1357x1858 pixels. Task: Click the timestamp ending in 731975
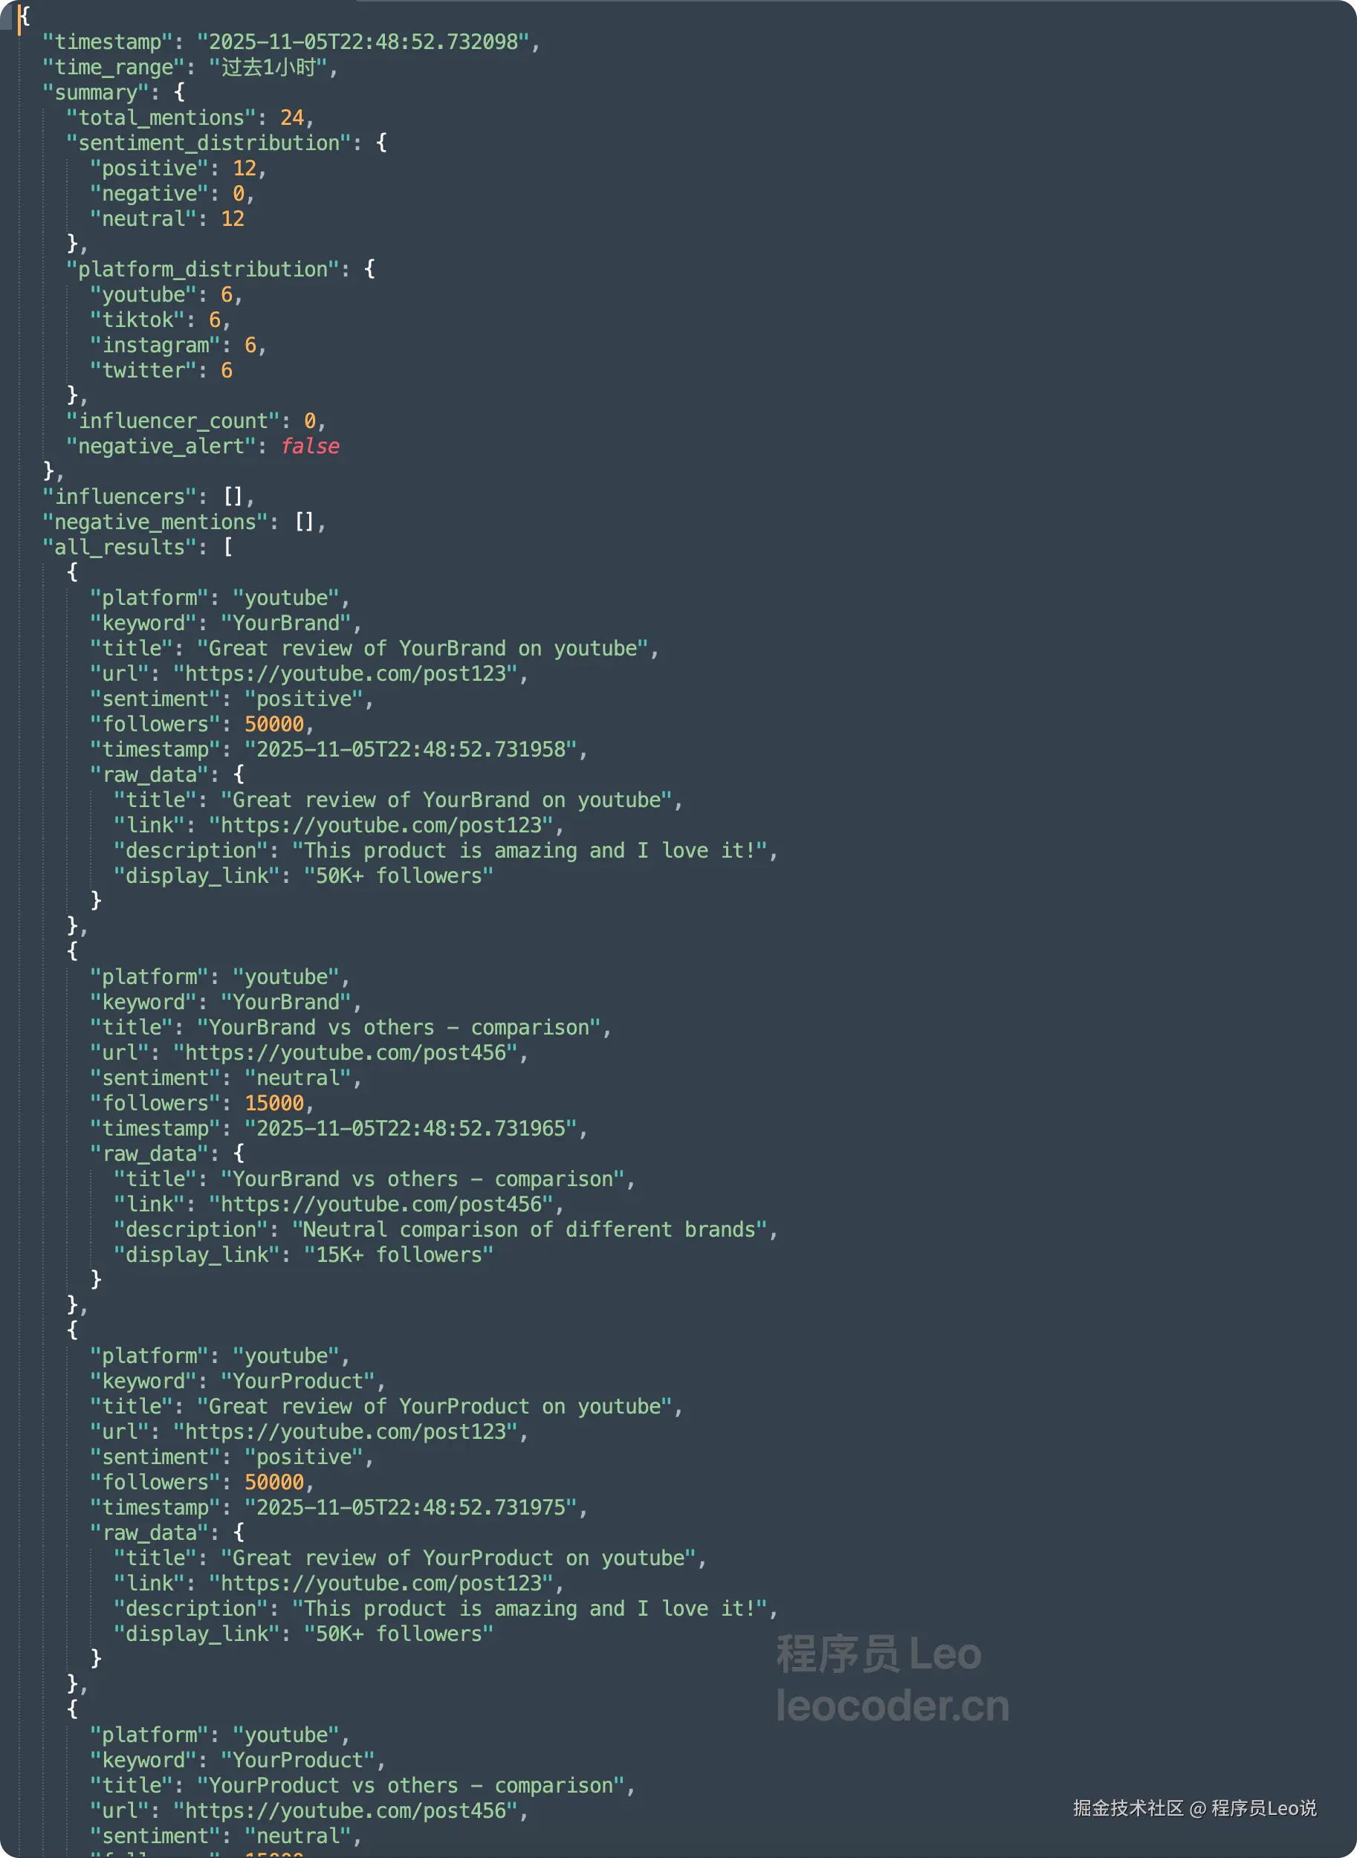click(411, 1507)
